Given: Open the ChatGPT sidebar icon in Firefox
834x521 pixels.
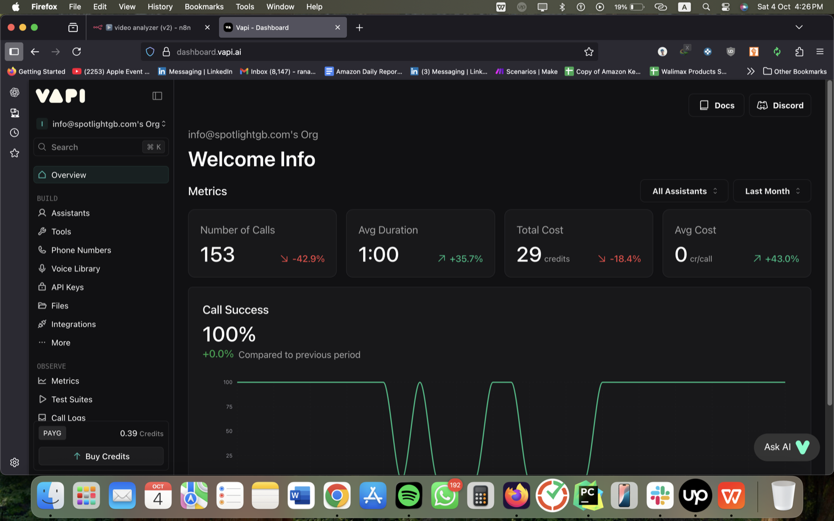Looking at the screenshot, I should point(14,92).
